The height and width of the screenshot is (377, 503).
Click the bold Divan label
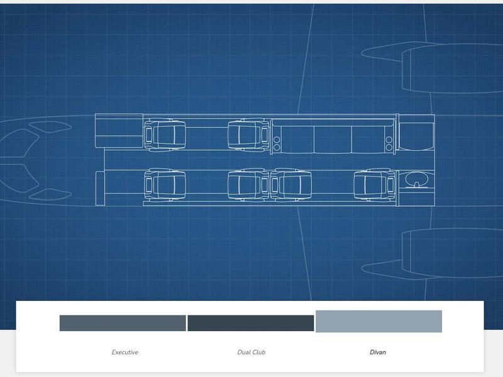(378, 352)
